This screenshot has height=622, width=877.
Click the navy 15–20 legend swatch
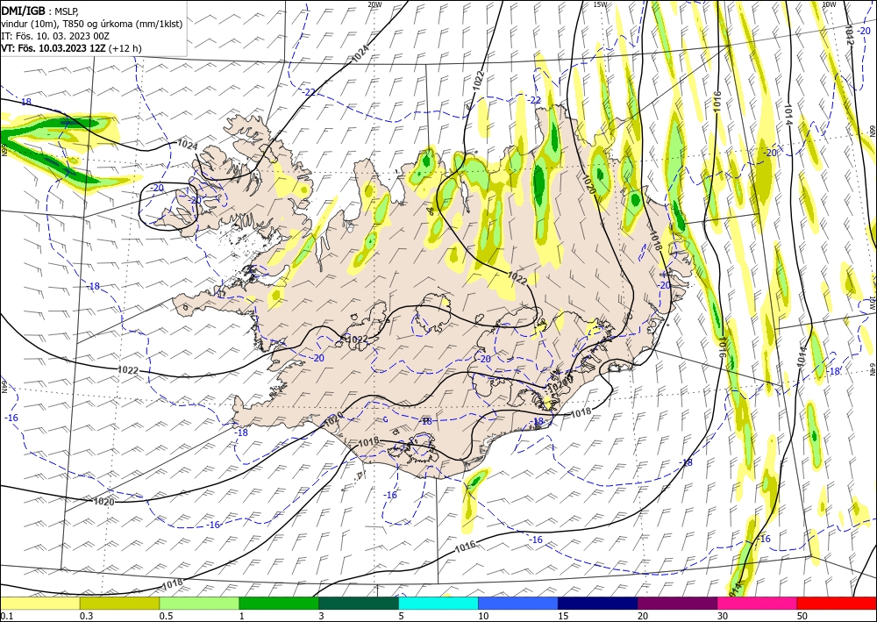coord(598,603)
